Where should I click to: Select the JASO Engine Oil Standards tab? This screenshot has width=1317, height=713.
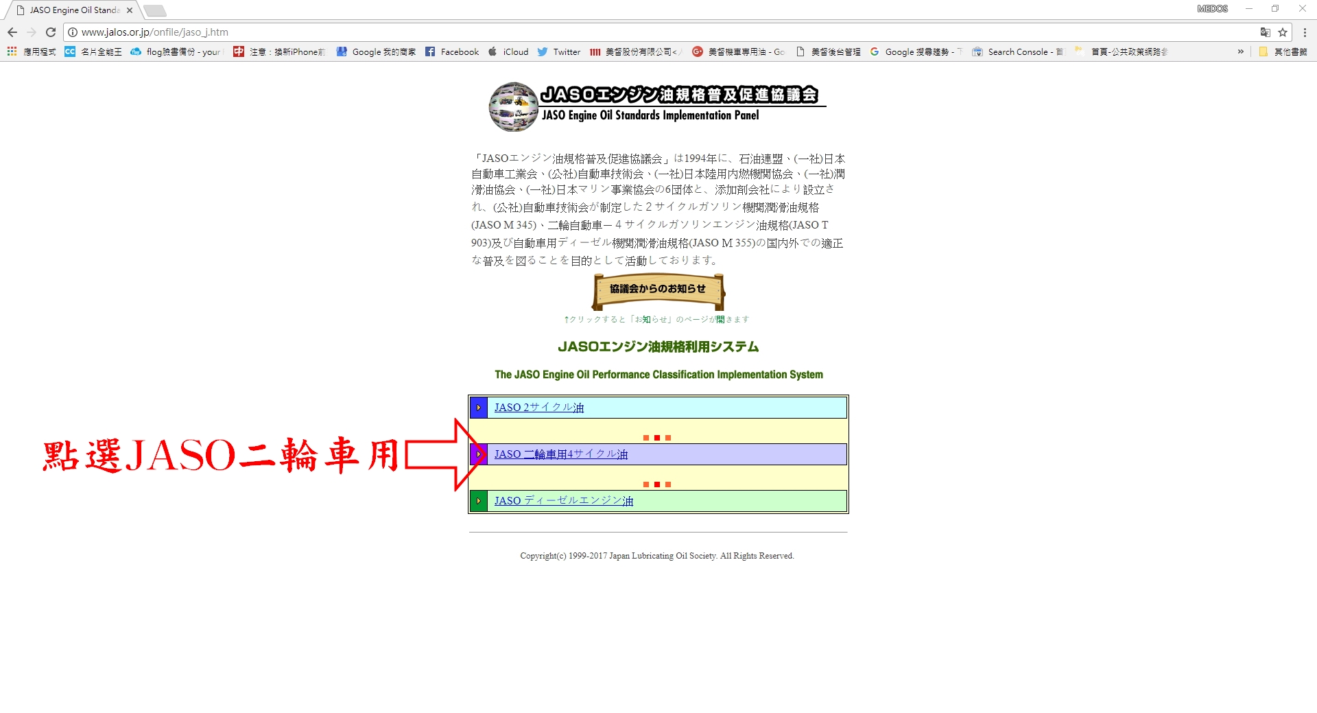(74, 10)
